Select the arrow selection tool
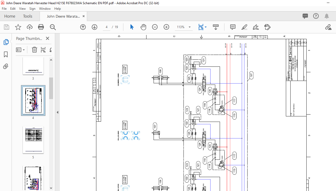The width and height of the screenshot is (336, 191). 132,27
